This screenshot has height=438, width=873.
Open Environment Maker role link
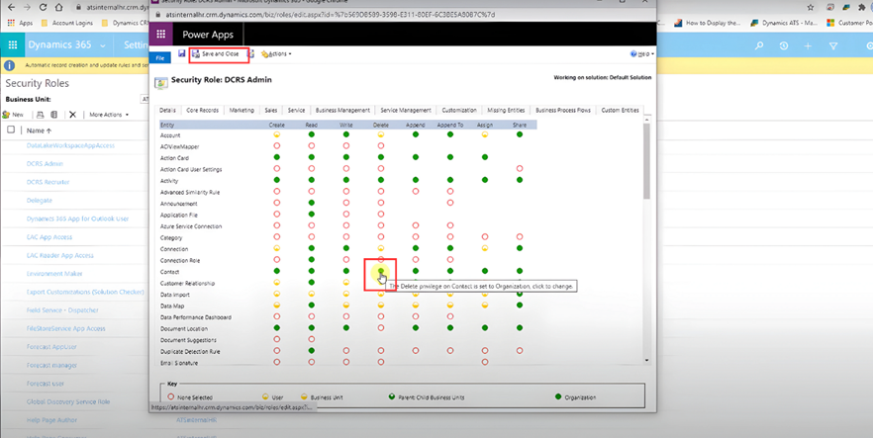tap(54, 274)
